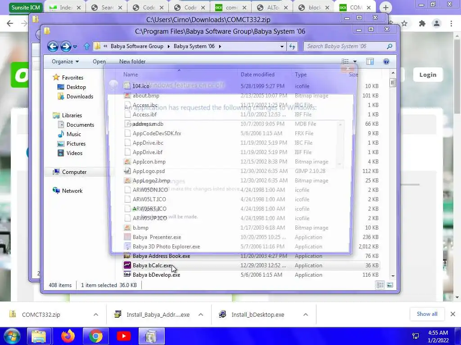Open the Windows Start orb
Screen dimensions: 461x345
[12, 336]
